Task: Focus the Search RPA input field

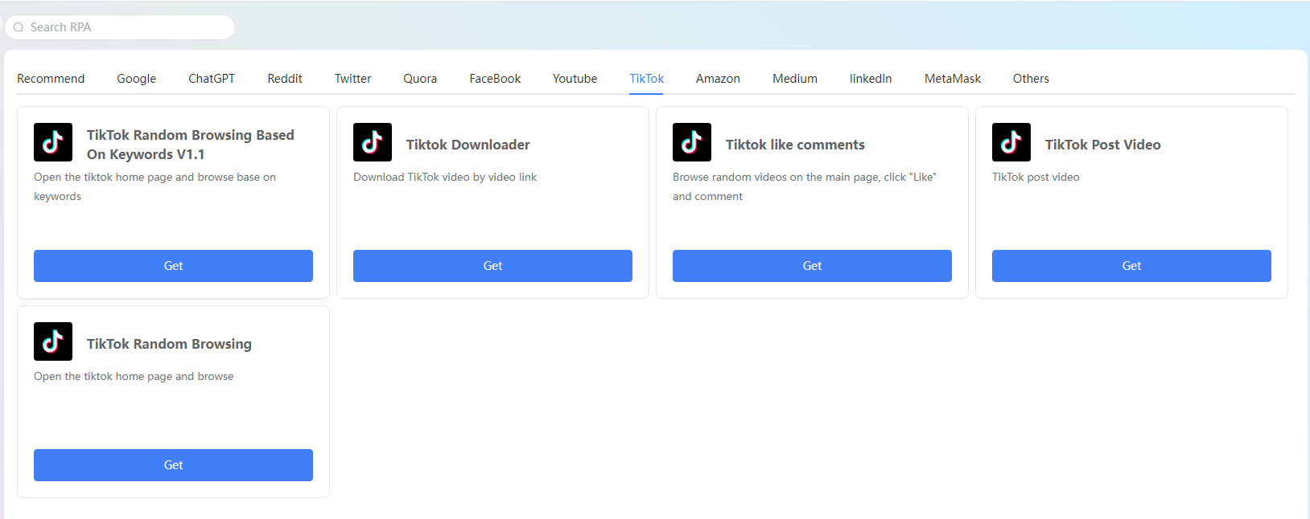Action: click(x=120, y=27)
